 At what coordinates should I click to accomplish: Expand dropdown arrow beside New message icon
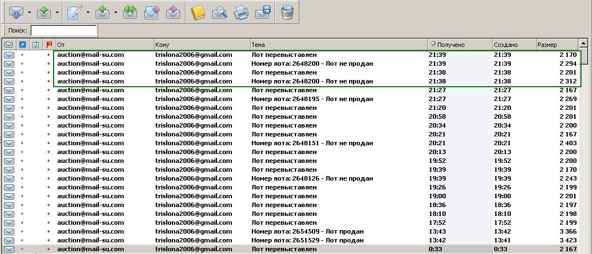tap(88, 12)
